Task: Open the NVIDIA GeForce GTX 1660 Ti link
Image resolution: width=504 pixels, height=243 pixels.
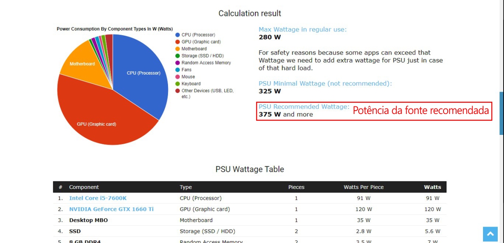Action: point(111,209)
